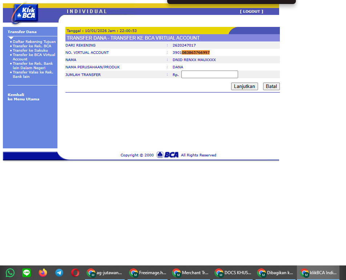The width and height of the screenshot is (346, 280).
Task: Open Transfer ke Rek. Bank lain Dalam Negeri
Action: (33, 65)
